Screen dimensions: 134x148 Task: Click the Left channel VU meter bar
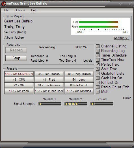(98, 22)
